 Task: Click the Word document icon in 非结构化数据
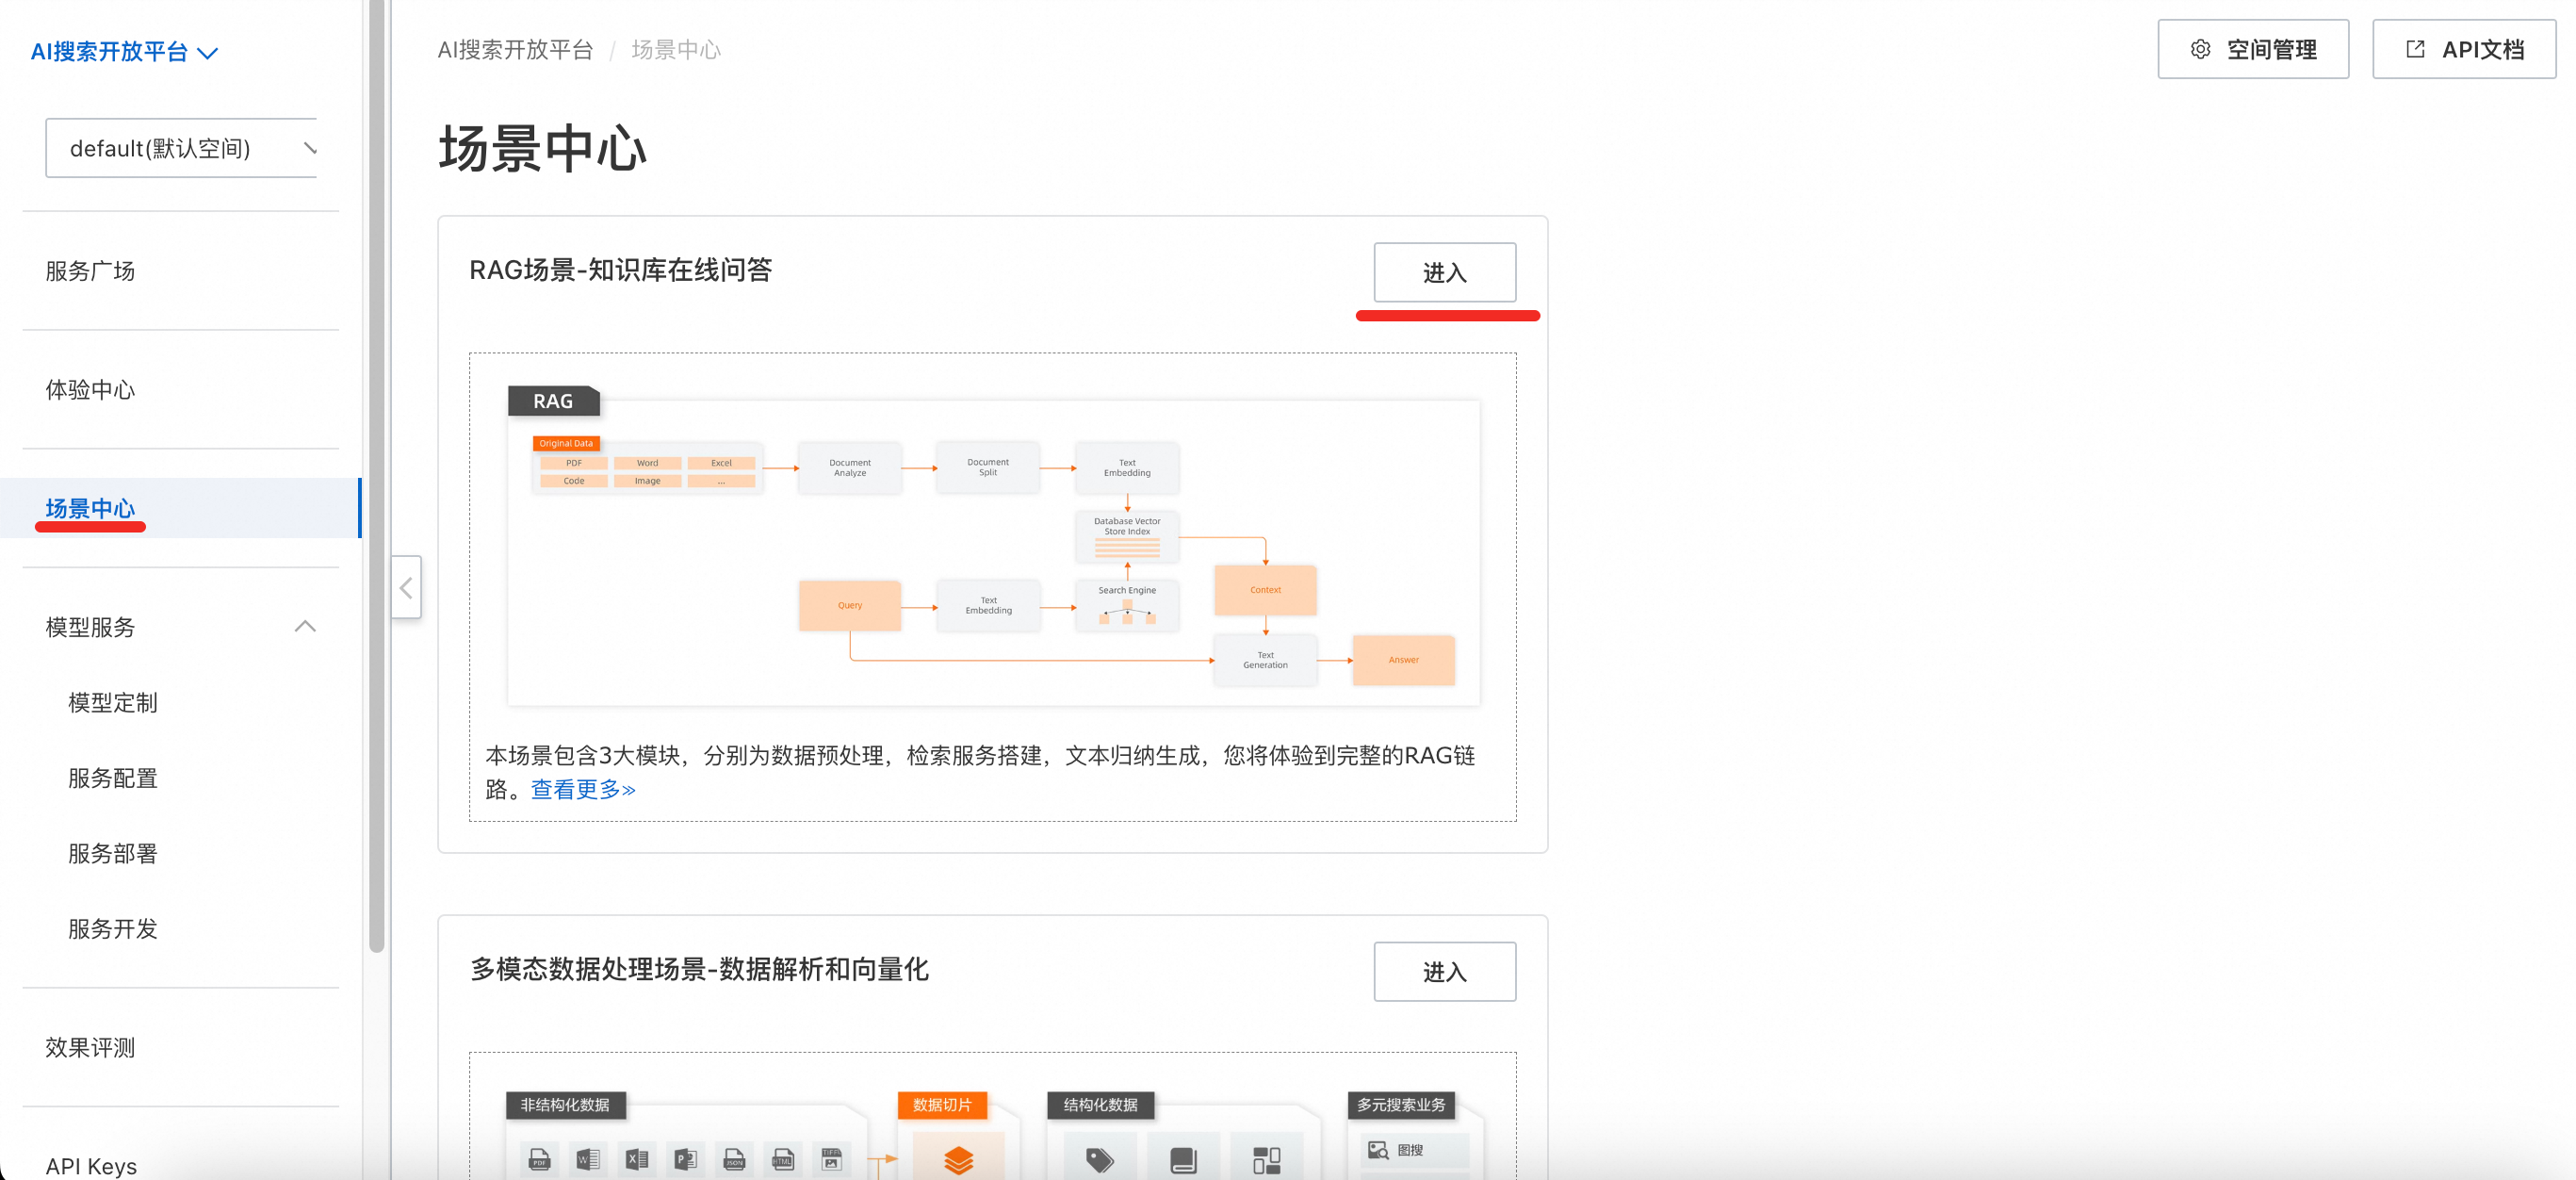coord(588,1159)
